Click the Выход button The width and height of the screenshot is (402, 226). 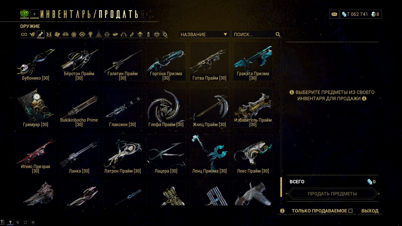point(370,211)
